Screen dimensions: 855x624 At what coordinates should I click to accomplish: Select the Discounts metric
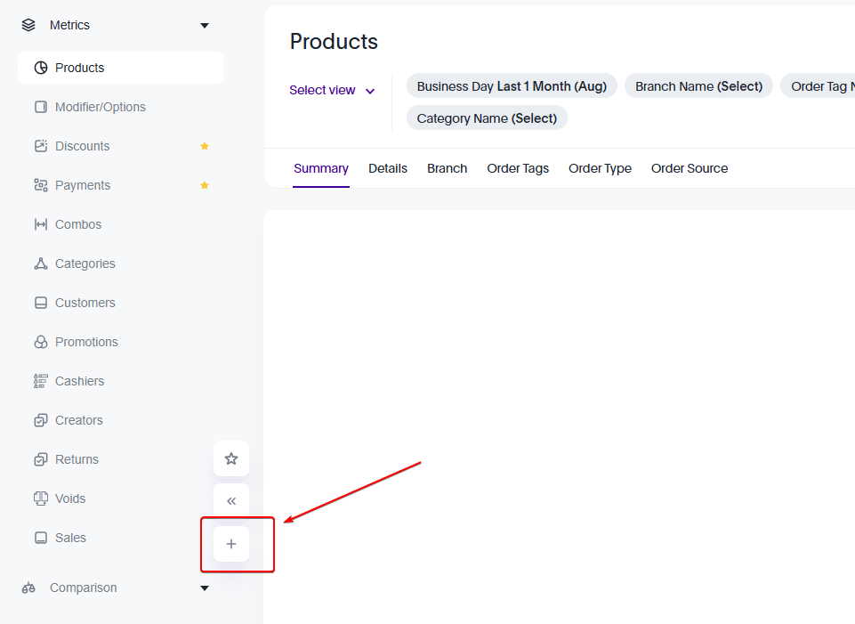[81, 146]
